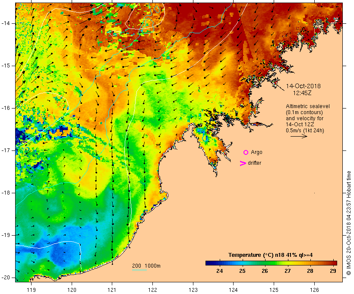Click the 'drifter' legend label
Screen dimensions: 354x294
[254, 163]
